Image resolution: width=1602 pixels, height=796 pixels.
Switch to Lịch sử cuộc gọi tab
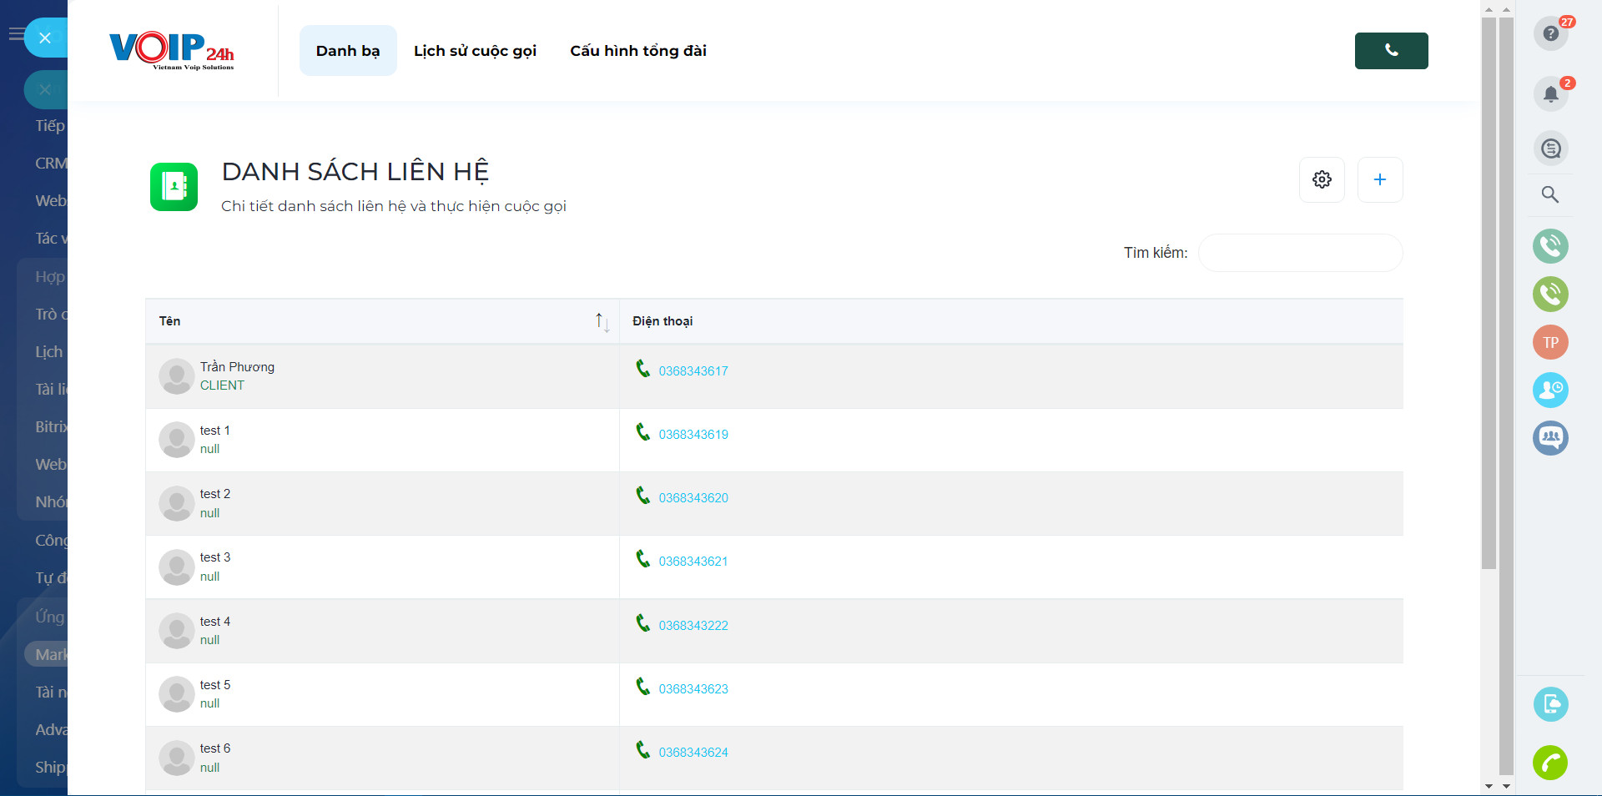[x=475, y=51]
